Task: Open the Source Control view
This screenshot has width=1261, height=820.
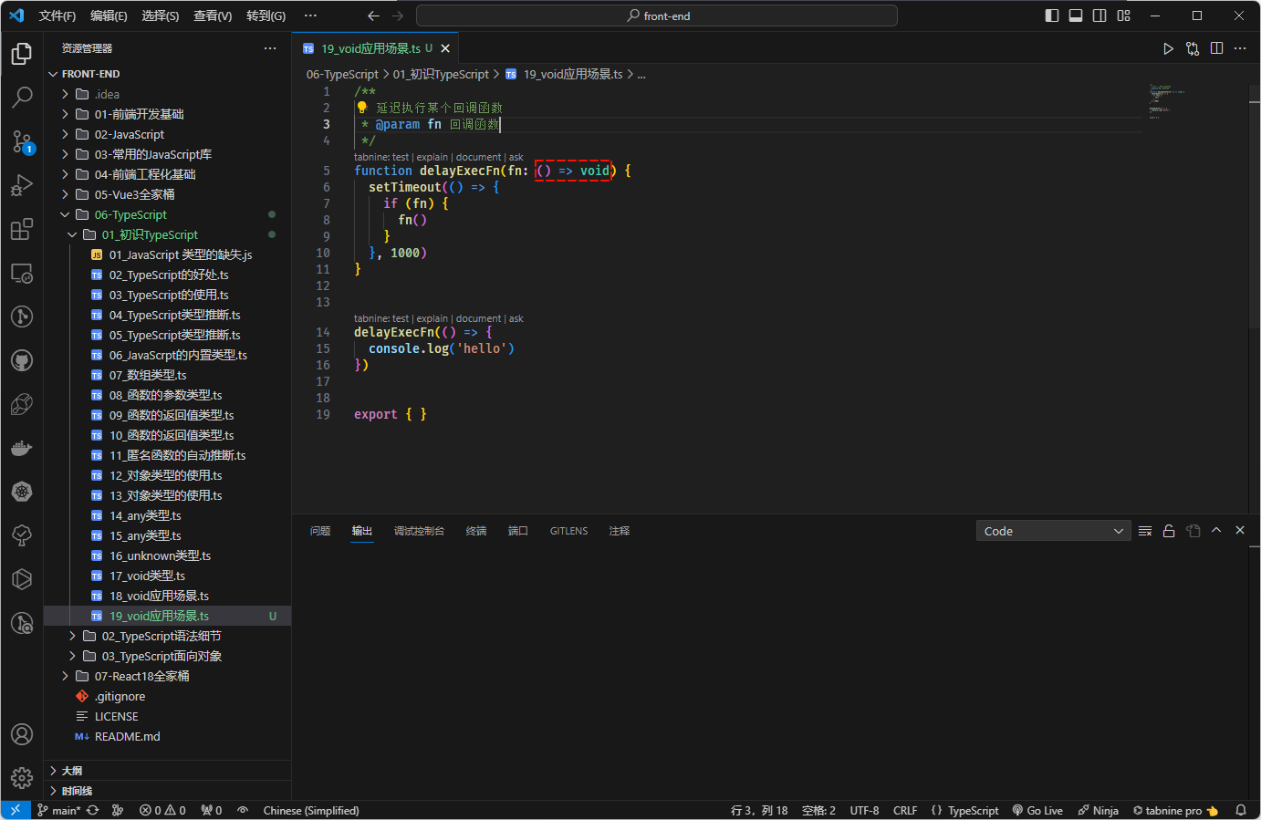Action: point(22,141)
